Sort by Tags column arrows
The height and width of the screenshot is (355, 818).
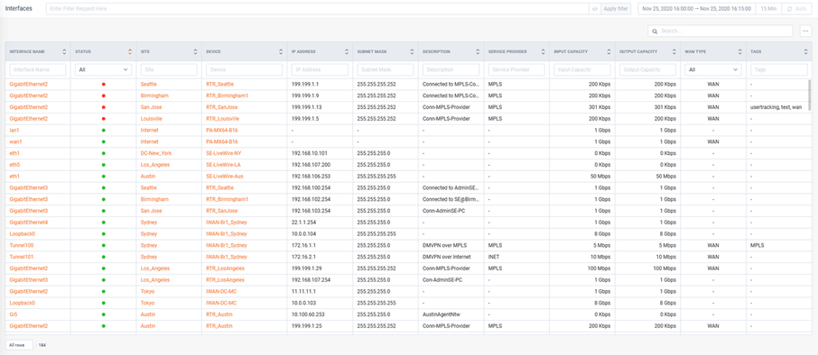805,51
